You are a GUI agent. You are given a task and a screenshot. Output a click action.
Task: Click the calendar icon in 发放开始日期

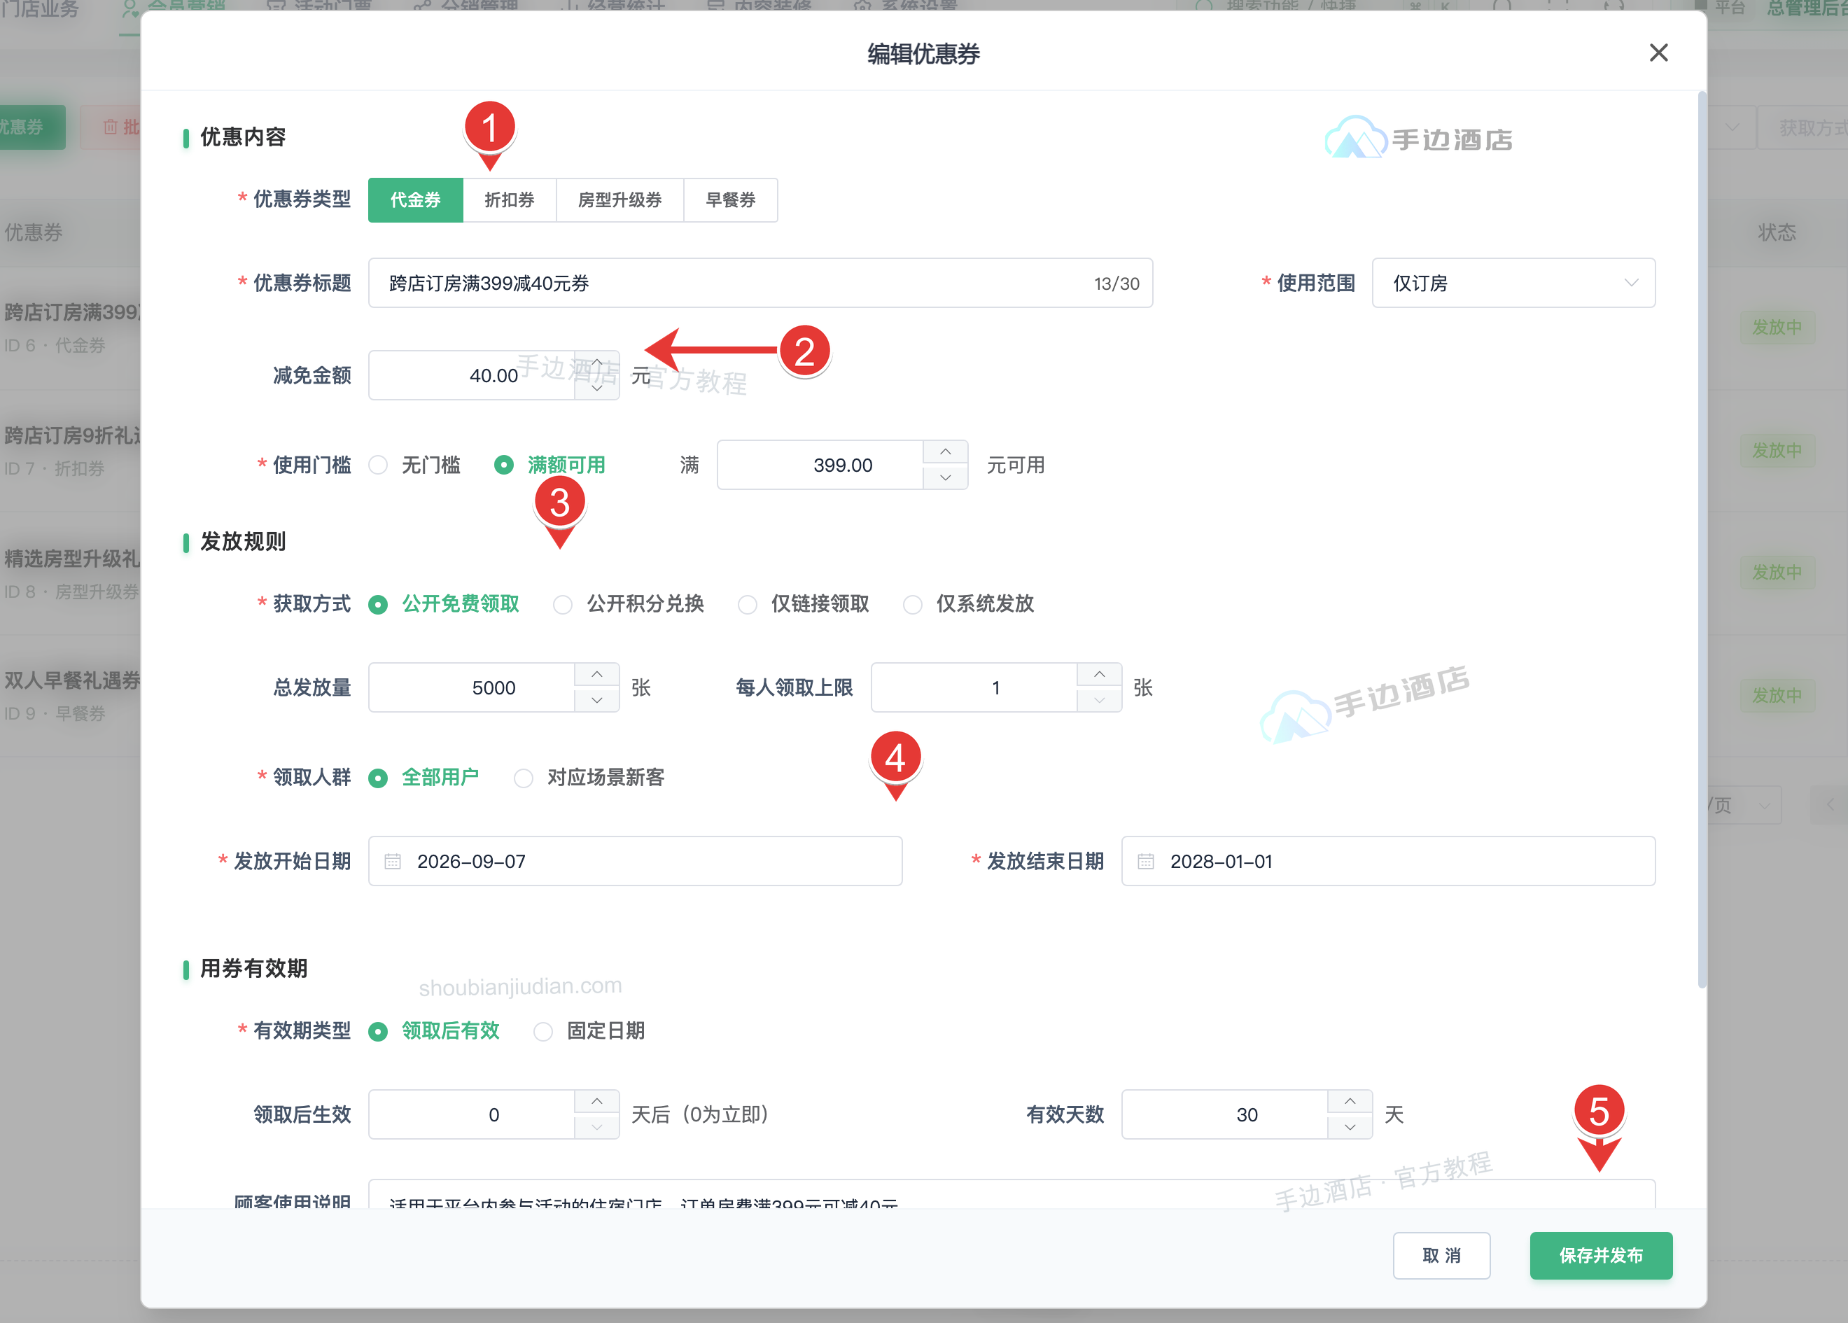[393, 861]
